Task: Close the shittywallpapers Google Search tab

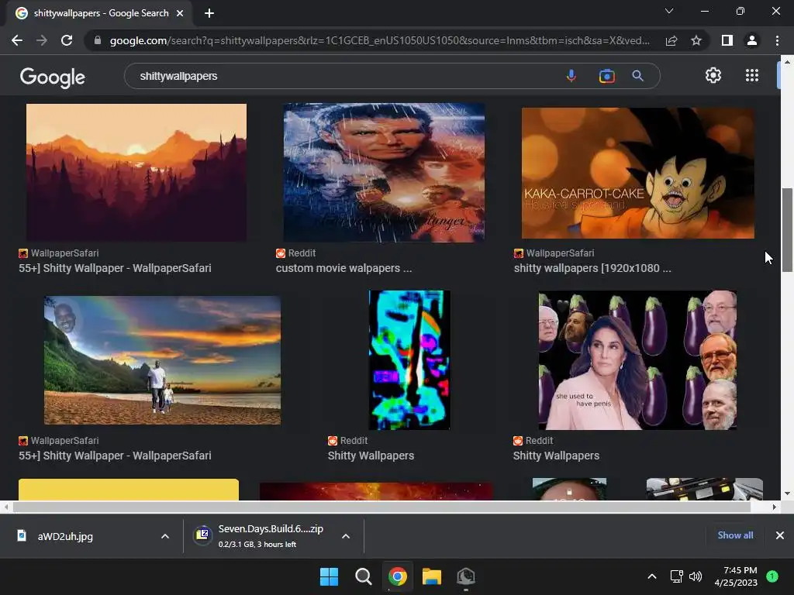Action: pyautogui.click(x=180, y=13)
